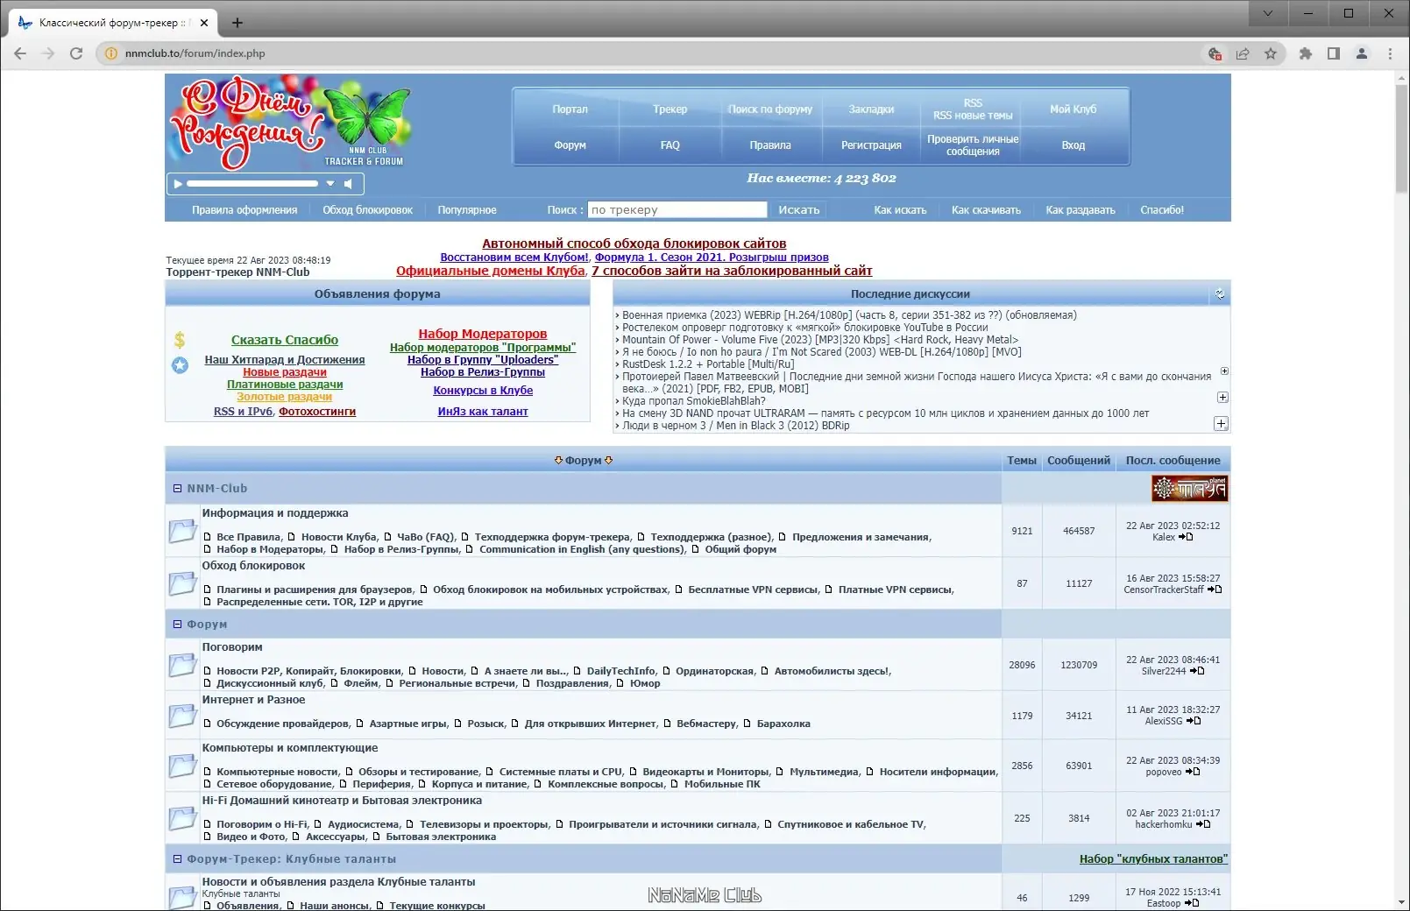Open the Конкурсы в Клубе link
The width and height of the screenshot is (1410, 911).
pyautogui.click(x=483, y=391)
